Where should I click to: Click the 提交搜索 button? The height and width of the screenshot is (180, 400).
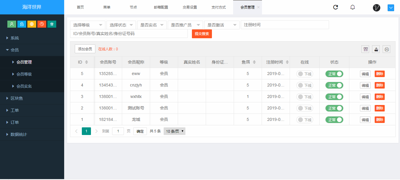click(x=202, y=34)
